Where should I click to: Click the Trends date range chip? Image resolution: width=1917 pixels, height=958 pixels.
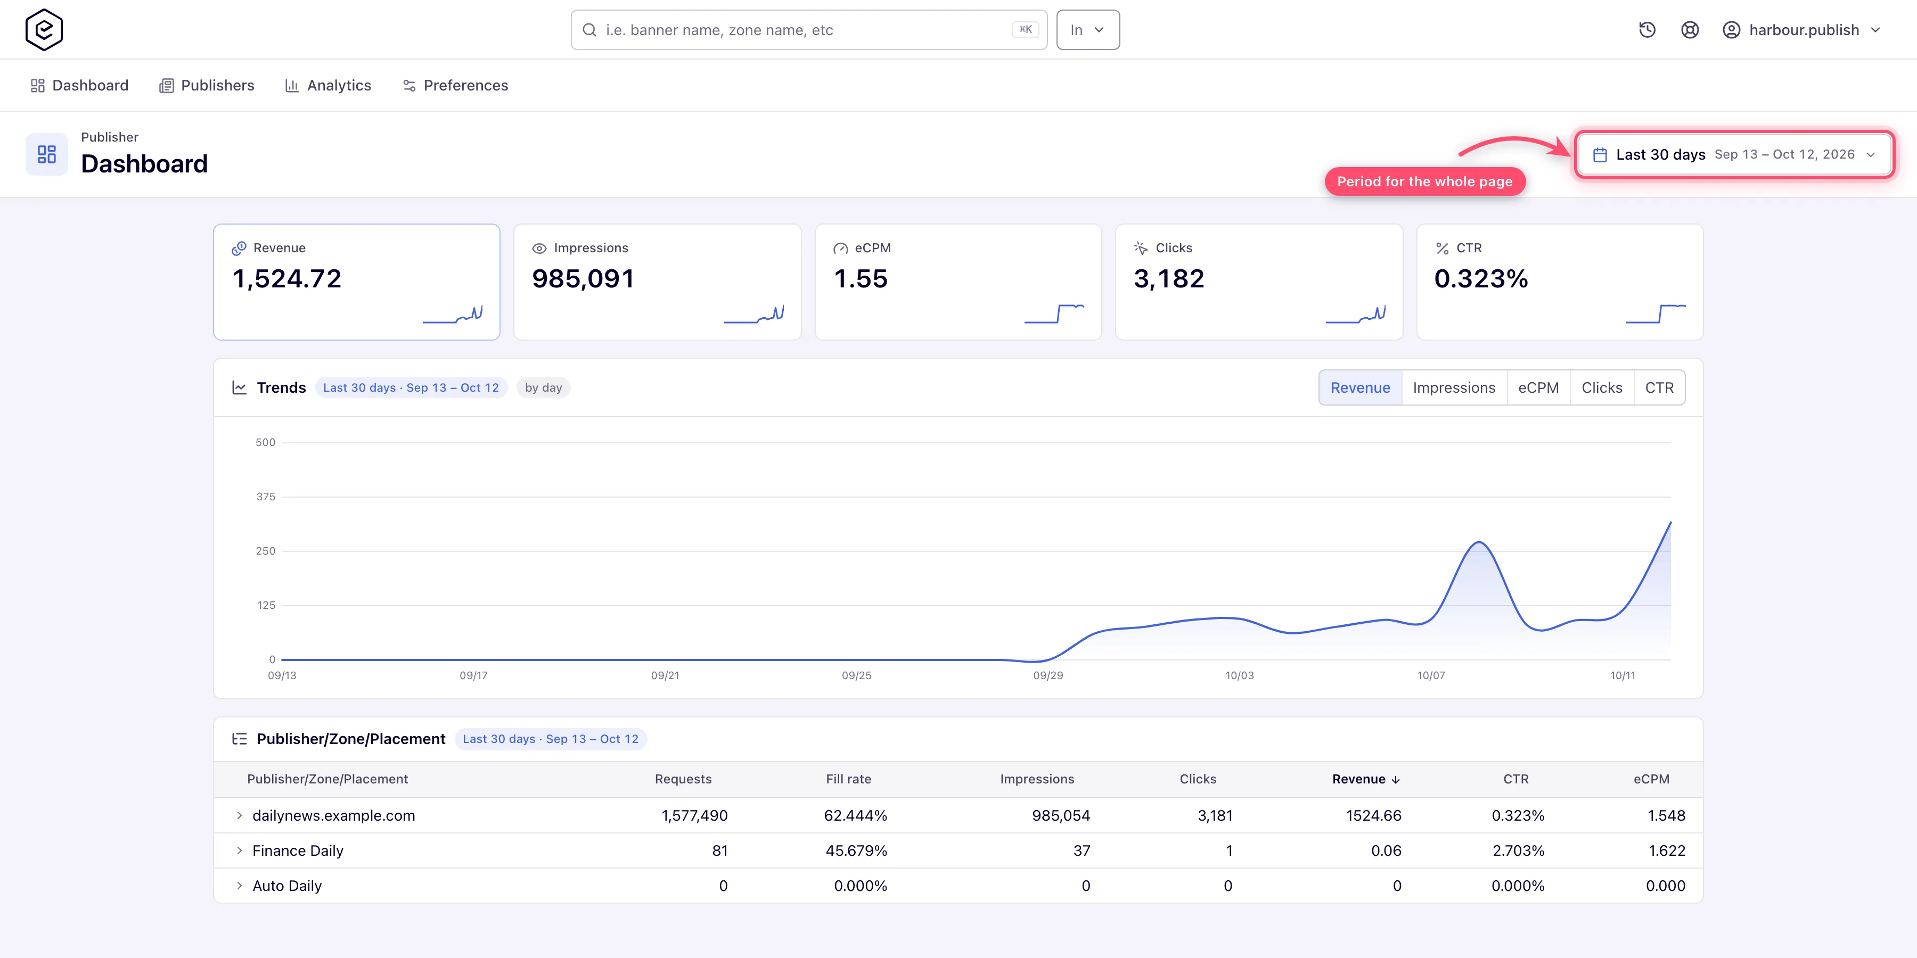point(411,387)
